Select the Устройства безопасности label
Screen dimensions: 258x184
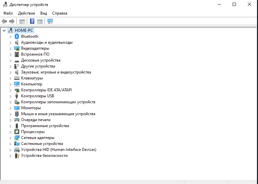pyautogui.click(x=44, y=156)
